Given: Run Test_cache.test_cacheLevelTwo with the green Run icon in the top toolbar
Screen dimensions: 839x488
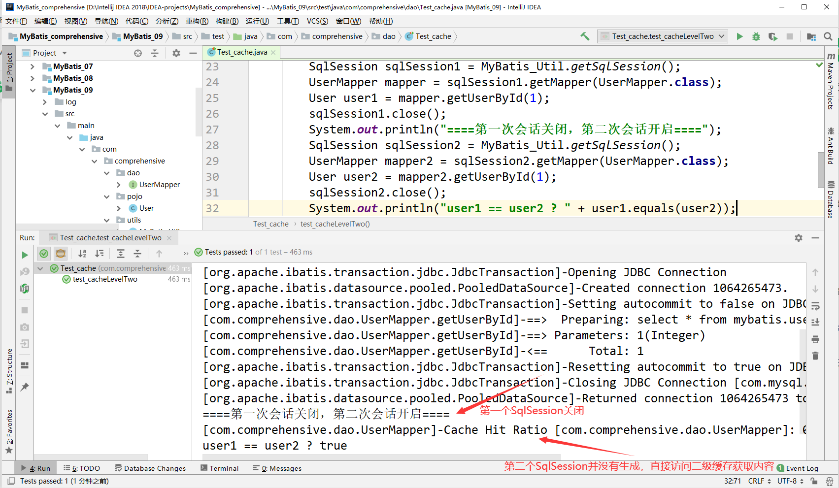Looking at the screenshot, I should tap(739, 36).
